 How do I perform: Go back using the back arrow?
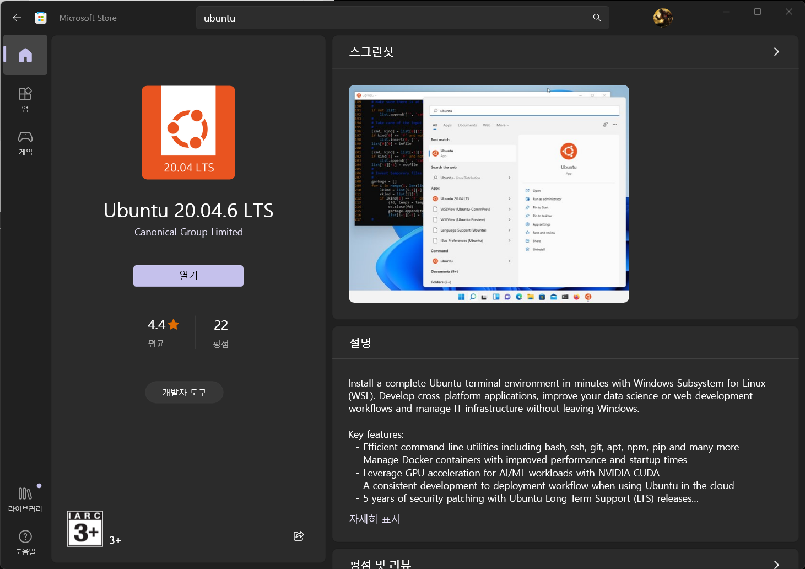tap(17, 18)
